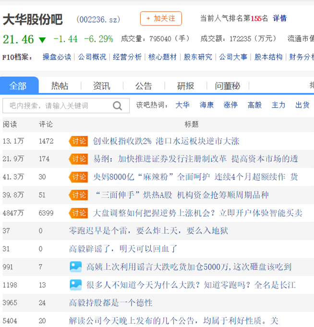Click image icon beside 很多人不知道 post
The image size is (314, 327).
point(75,284)
